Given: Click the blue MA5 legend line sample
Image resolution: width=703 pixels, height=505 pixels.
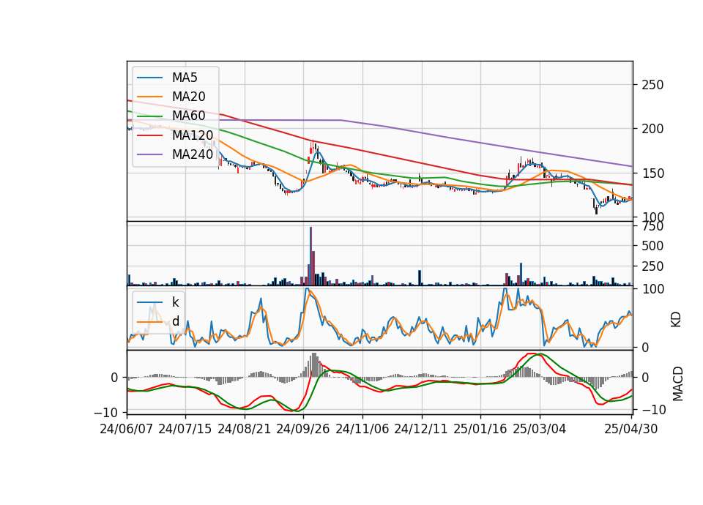Looking at the screenshot, I should click(x=149, y=78).
